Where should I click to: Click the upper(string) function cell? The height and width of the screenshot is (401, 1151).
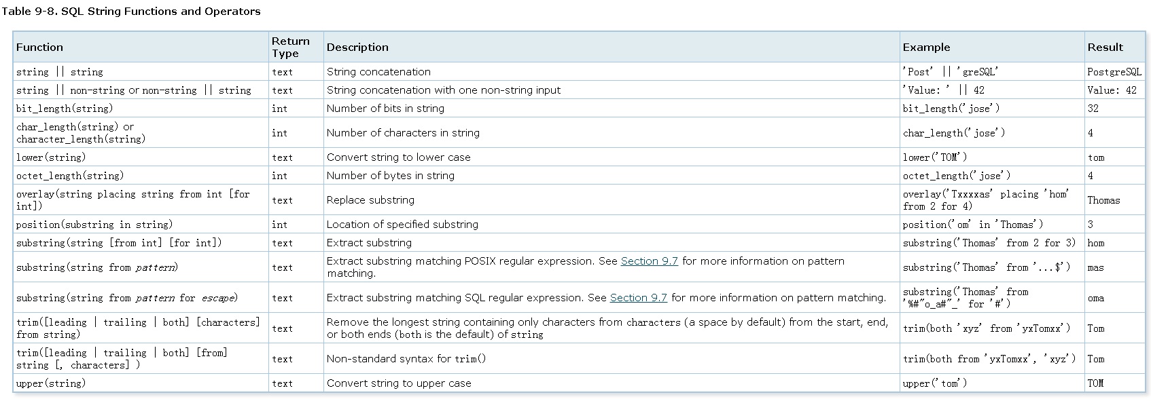[51, 383]
